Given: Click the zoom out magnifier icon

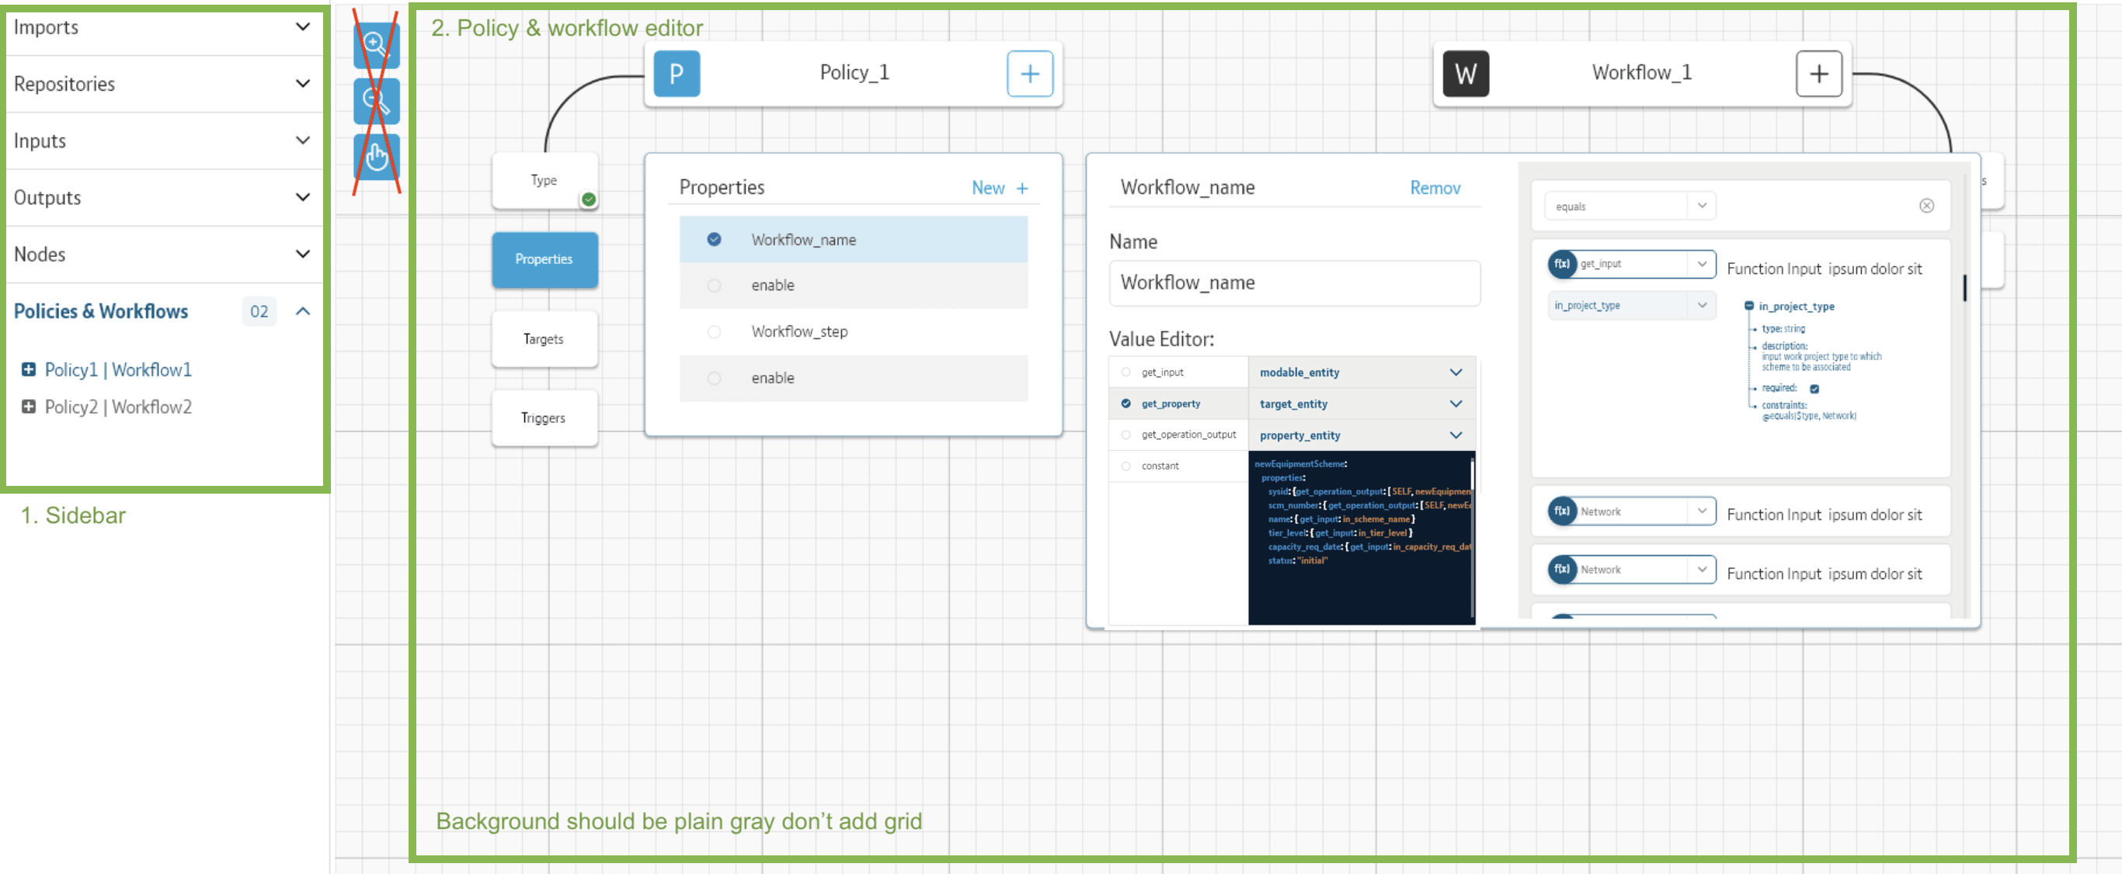Looking at the screenshot, I should click(376, 101).
